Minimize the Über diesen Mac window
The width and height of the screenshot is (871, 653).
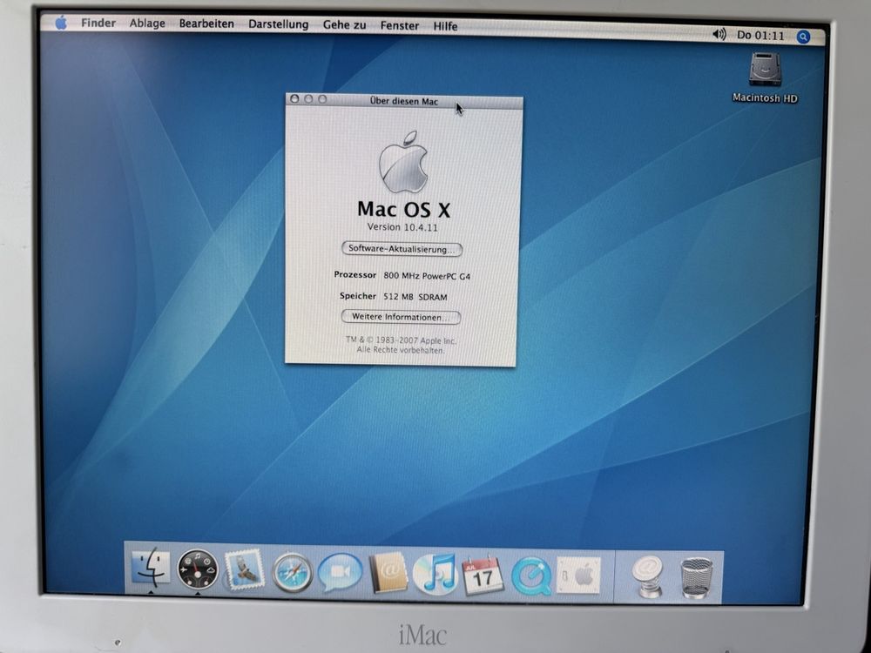click(308, 99)
